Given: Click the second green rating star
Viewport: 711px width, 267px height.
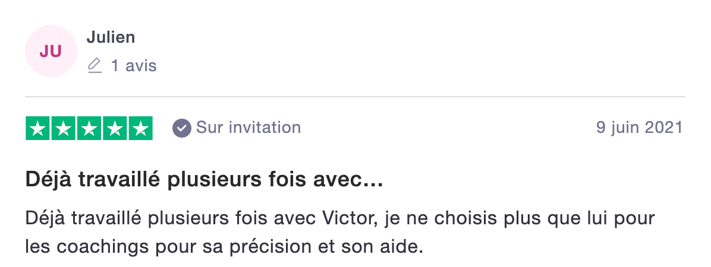Looking at the screenshot, I should click(64, 129).
